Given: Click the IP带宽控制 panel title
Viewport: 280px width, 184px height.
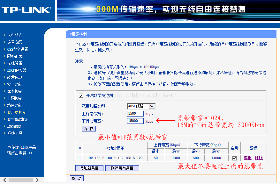Looking at the screenshot, I should click(x=78, y=34).
